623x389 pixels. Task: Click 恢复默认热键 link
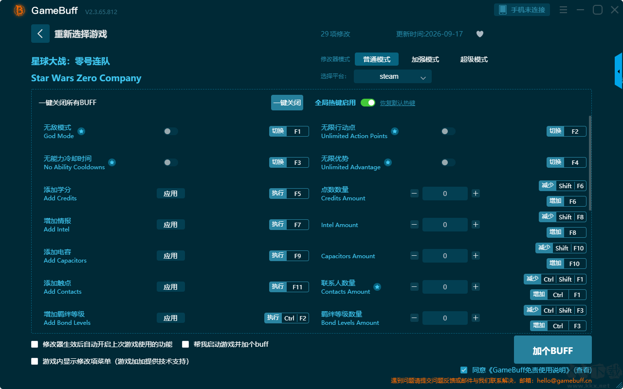pyautogui.click(x=398, y=103)
